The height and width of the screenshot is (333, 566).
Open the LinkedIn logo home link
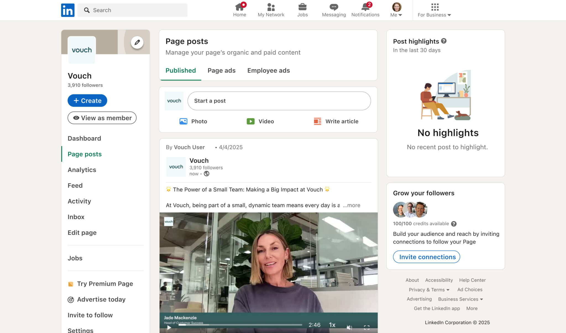(x=68, y=10)
